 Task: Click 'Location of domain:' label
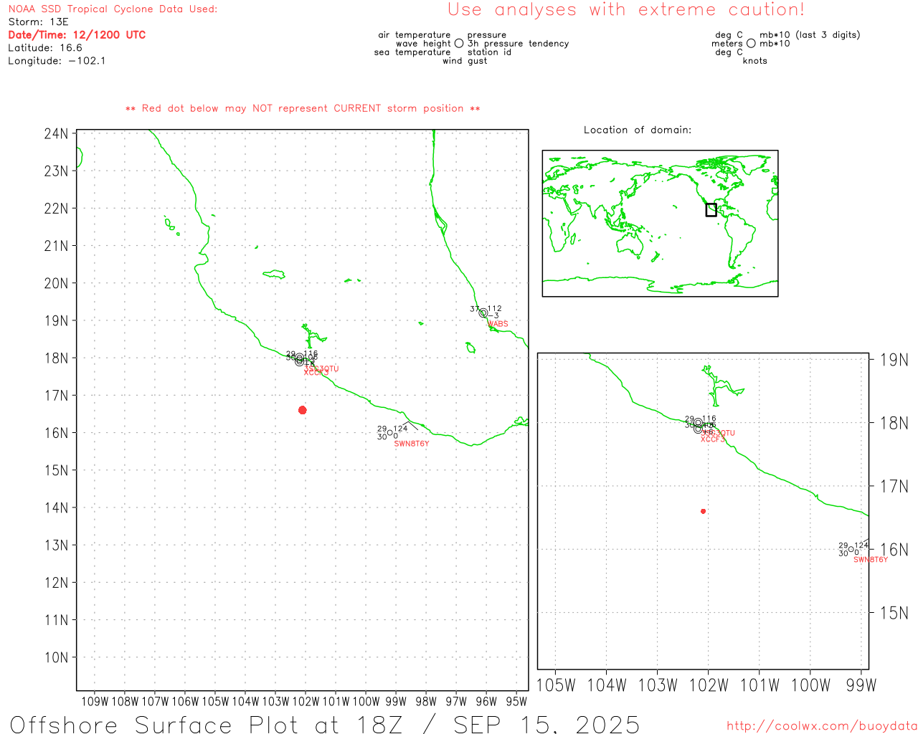[x=638, y=130]
